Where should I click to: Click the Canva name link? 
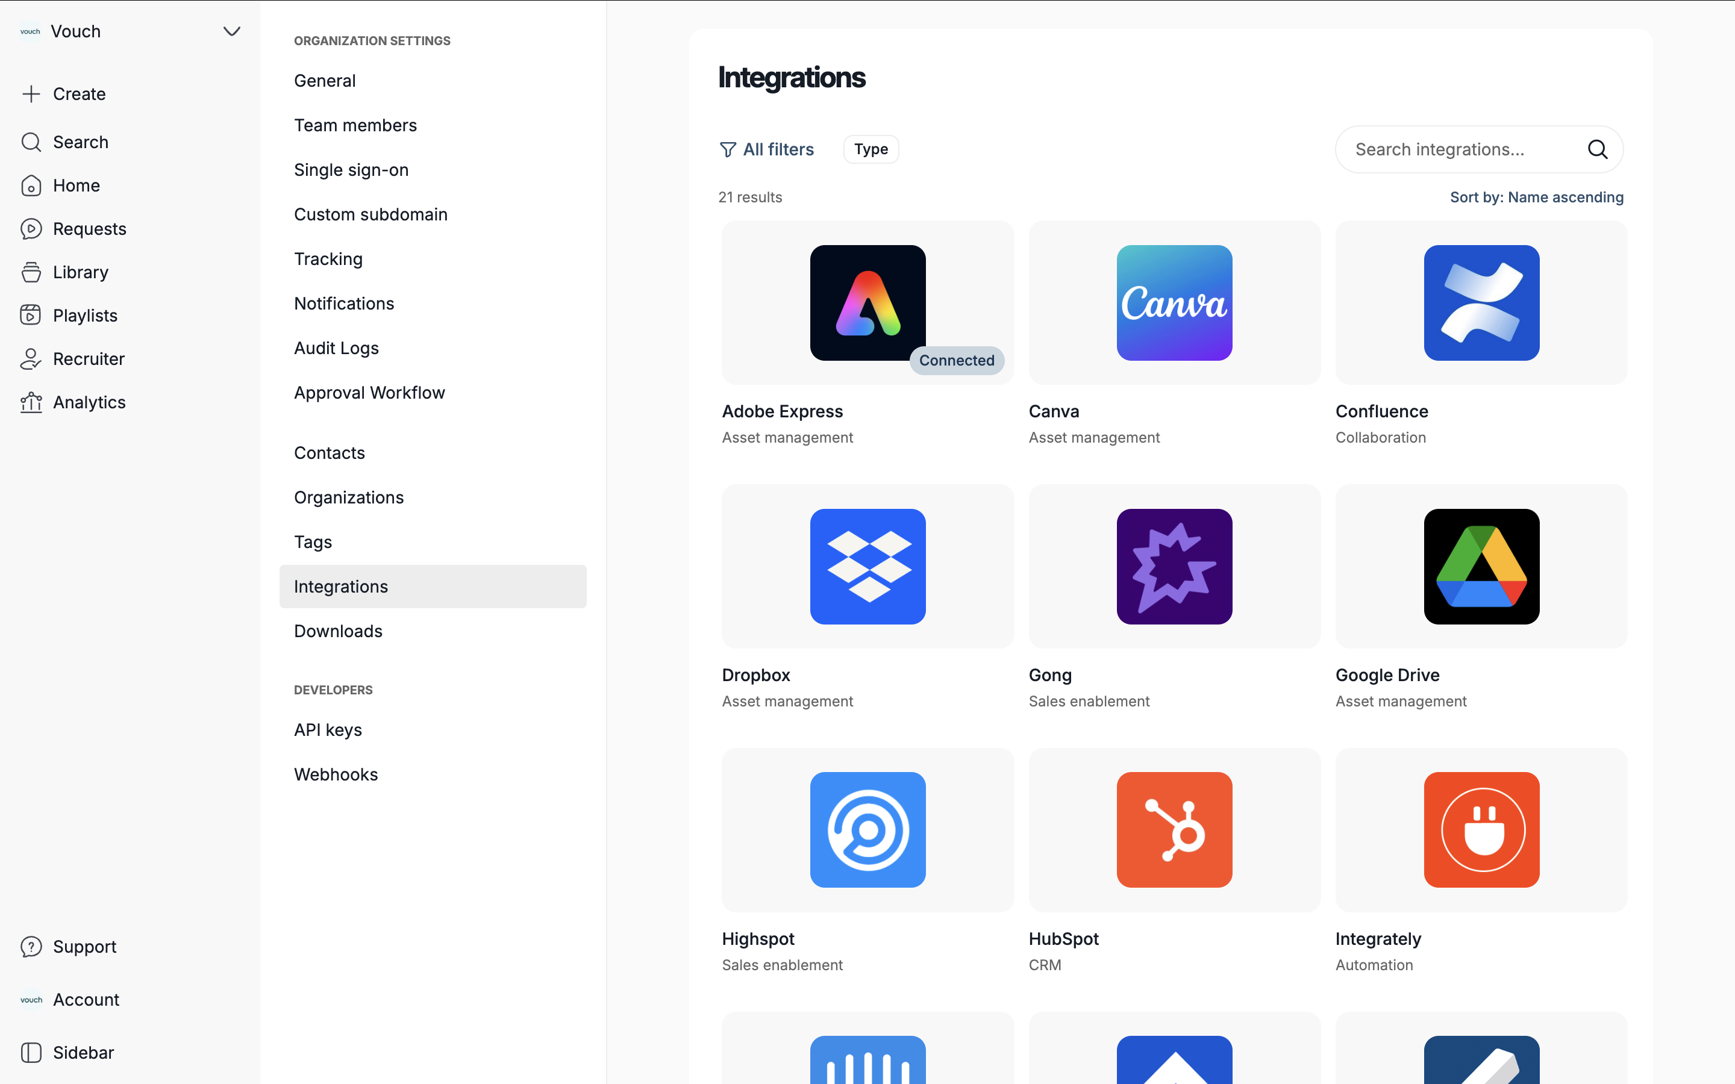[x=1054, y=411]
